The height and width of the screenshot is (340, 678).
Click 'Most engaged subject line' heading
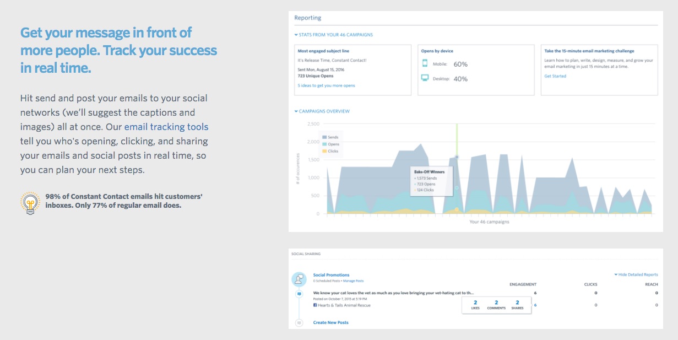[x=324, y=51]
